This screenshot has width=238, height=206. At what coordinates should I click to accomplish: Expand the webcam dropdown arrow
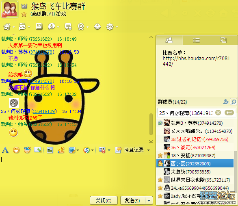point(87,27)
